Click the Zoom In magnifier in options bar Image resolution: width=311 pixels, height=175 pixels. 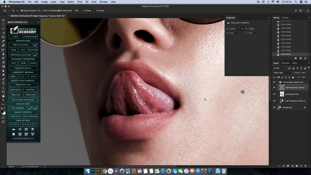pos(13,11)
